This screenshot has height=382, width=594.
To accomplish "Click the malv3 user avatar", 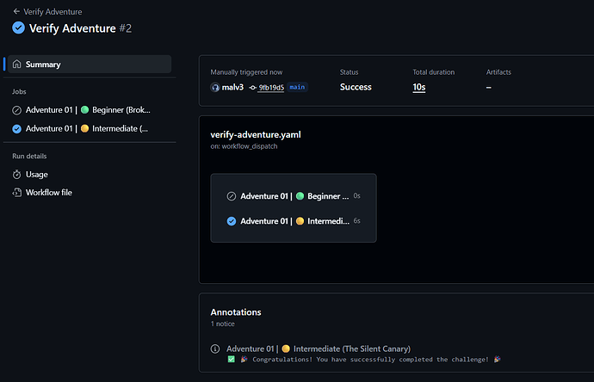I will [x=215, y=88].
